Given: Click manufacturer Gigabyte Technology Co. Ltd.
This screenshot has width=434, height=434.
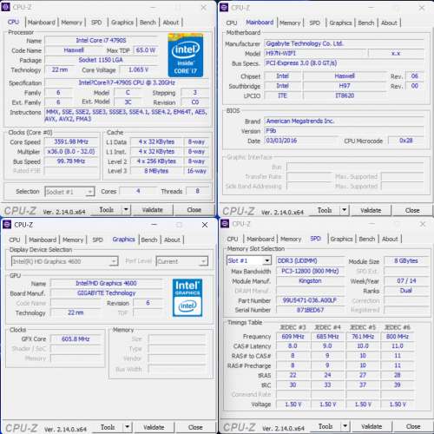Looking at the screenshot, I should (345, 43).
